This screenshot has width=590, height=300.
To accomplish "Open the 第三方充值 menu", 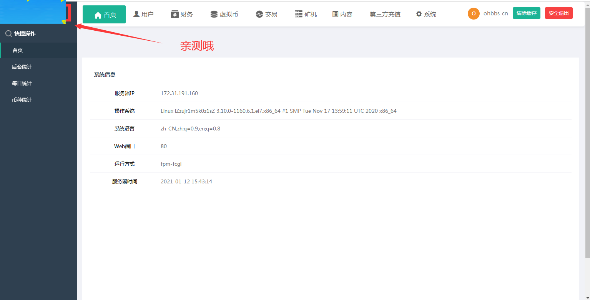I will pos(385,14).
